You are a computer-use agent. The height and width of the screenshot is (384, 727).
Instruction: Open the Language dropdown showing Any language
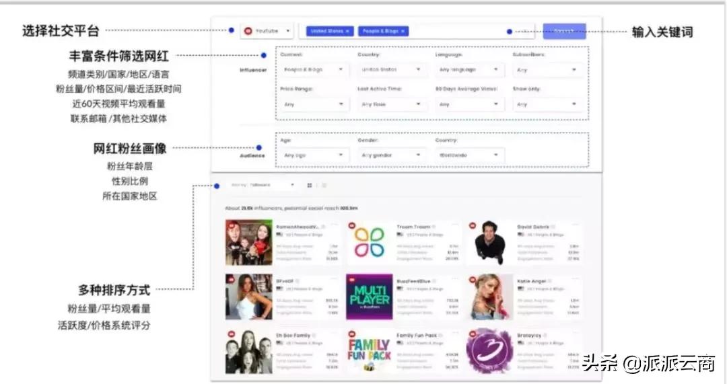point(469,69)
